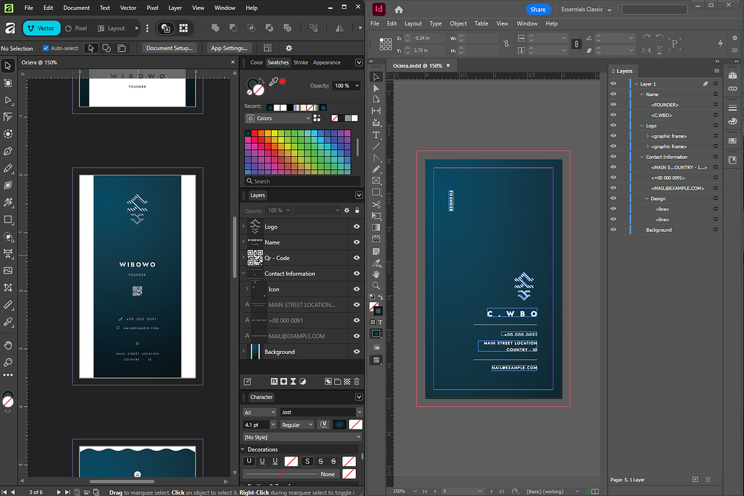Open Essentials Classic workspace dropdown
This screenshot has height=496, width=744.
[586, 9]
